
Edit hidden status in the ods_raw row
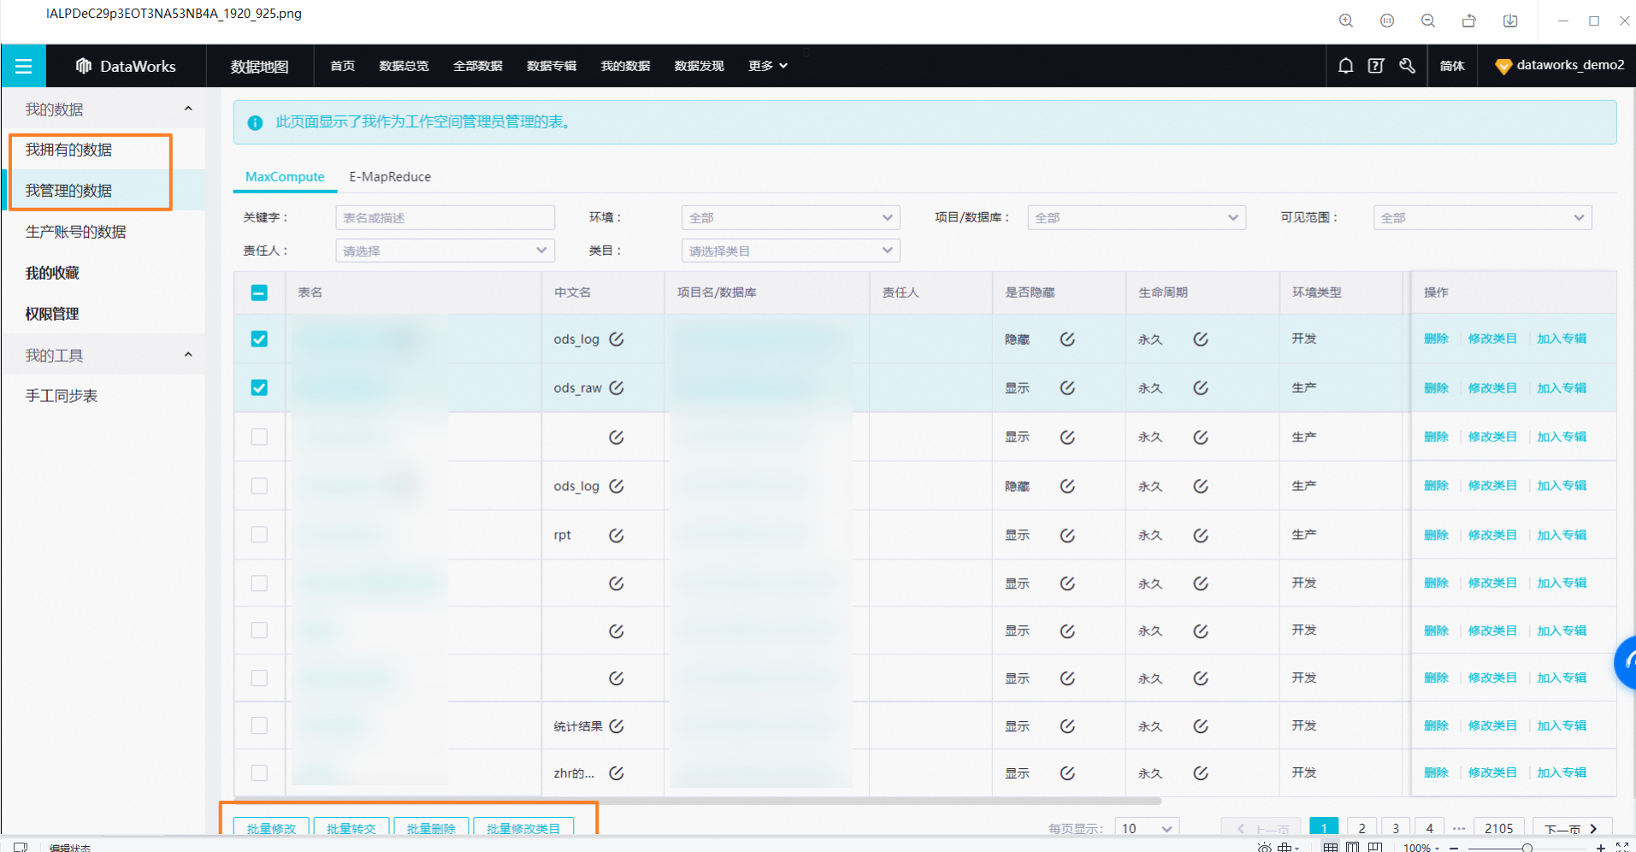pos(1067,388)
